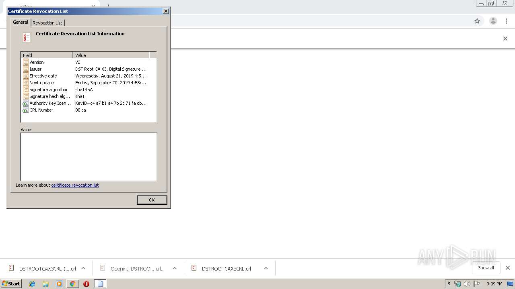Switch to Google Chrome in the taskbar
The height and width of the screenshot is (289, 515).
(x=72, y=284)
